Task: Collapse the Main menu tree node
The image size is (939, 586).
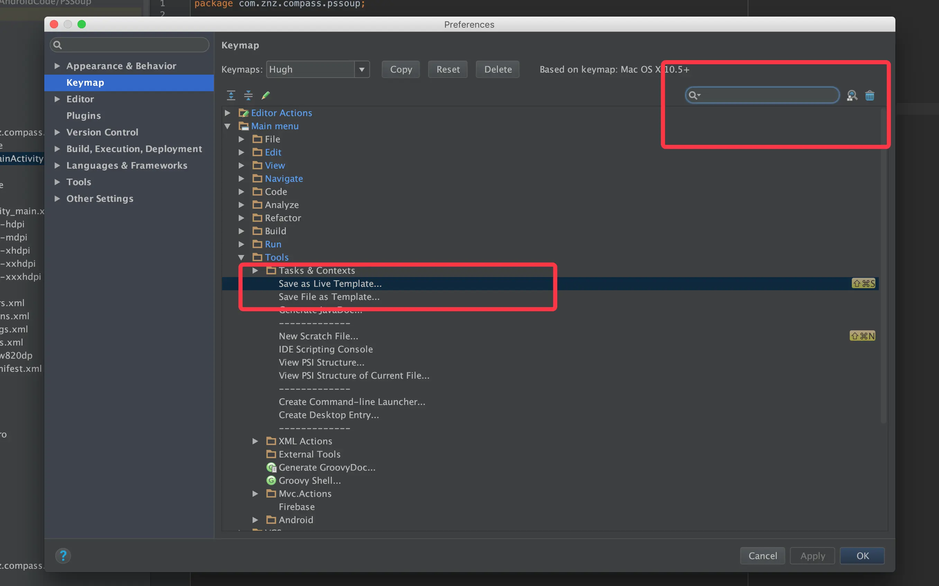Action: tap(228, 126)
